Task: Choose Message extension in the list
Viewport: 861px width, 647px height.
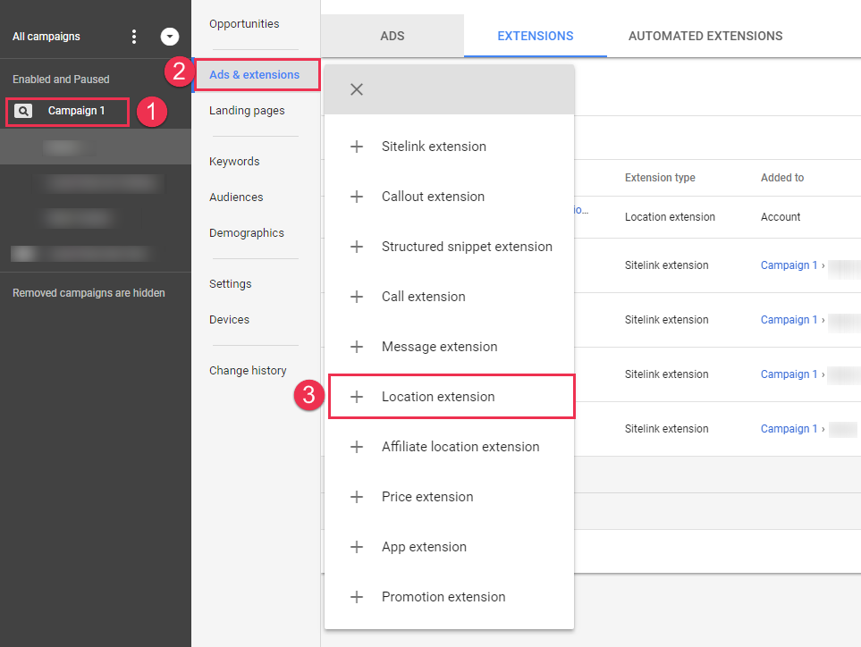Action: (439, 347)
